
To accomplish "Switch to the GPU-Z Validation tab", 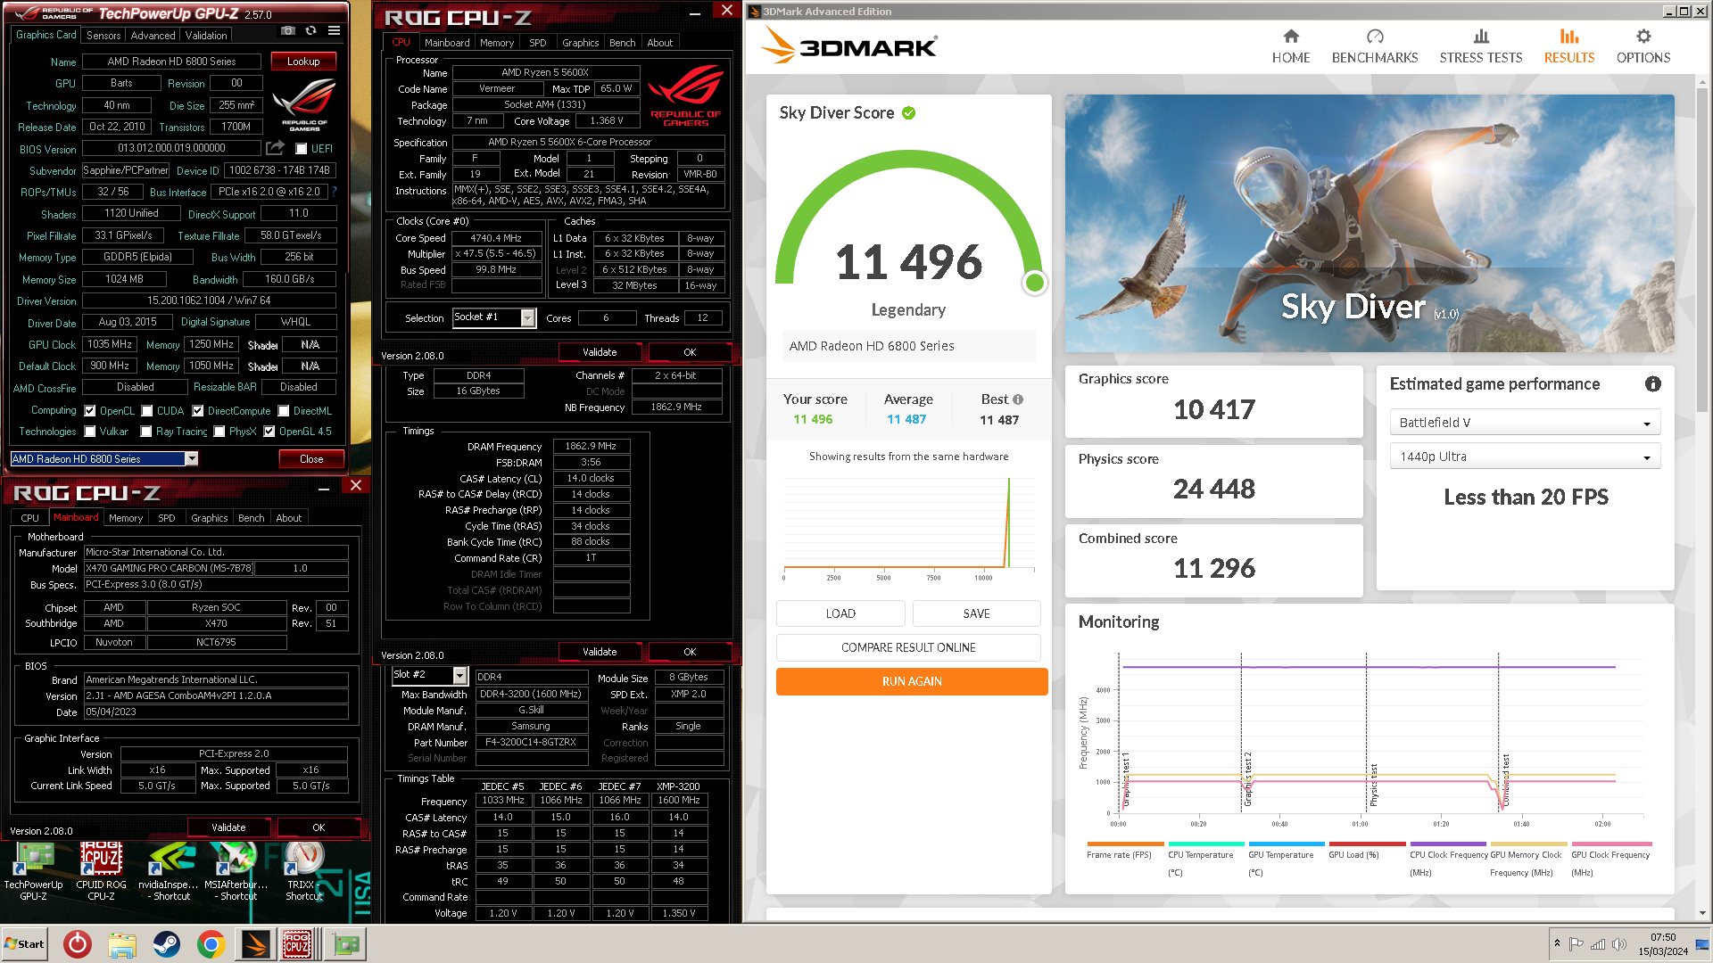I will pos(206,36).
